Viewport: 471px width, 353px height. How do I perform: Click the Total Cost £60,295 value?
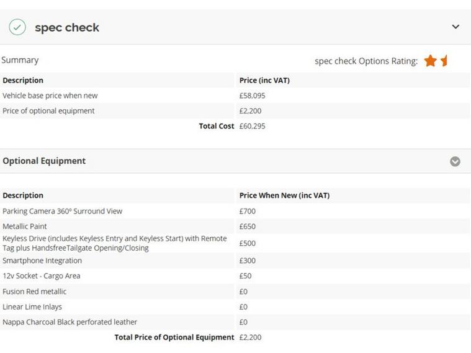252,126
